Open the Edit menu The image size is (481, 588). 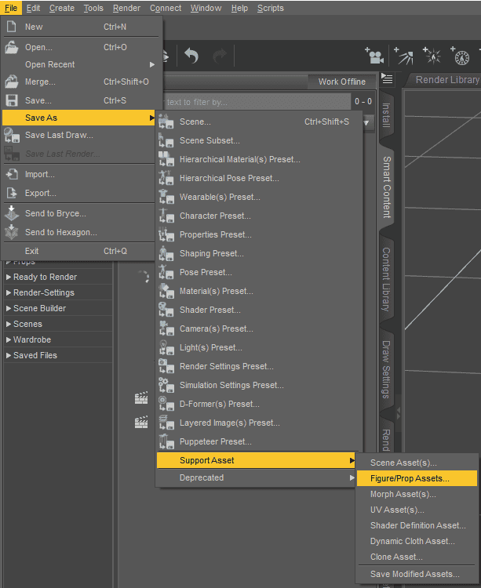[x=33, y=8]
